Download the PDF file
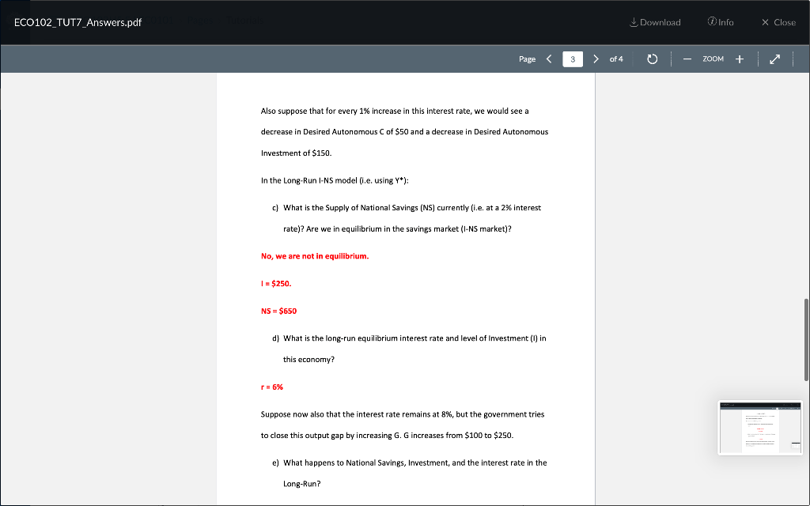The height and width of the screenshot is (506, 810). pos(654,22)
